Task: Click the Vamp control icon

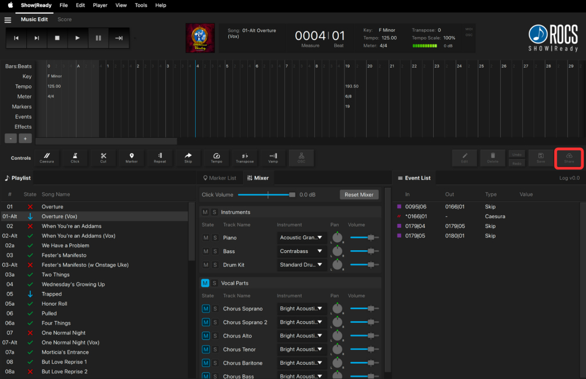Action: 273,157
